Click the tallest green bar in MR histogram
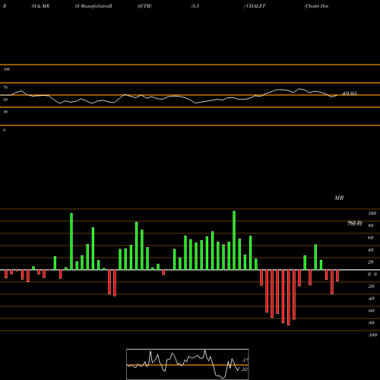Image resolution: width=380 pixels, height=380 pixels. (234, 240)
